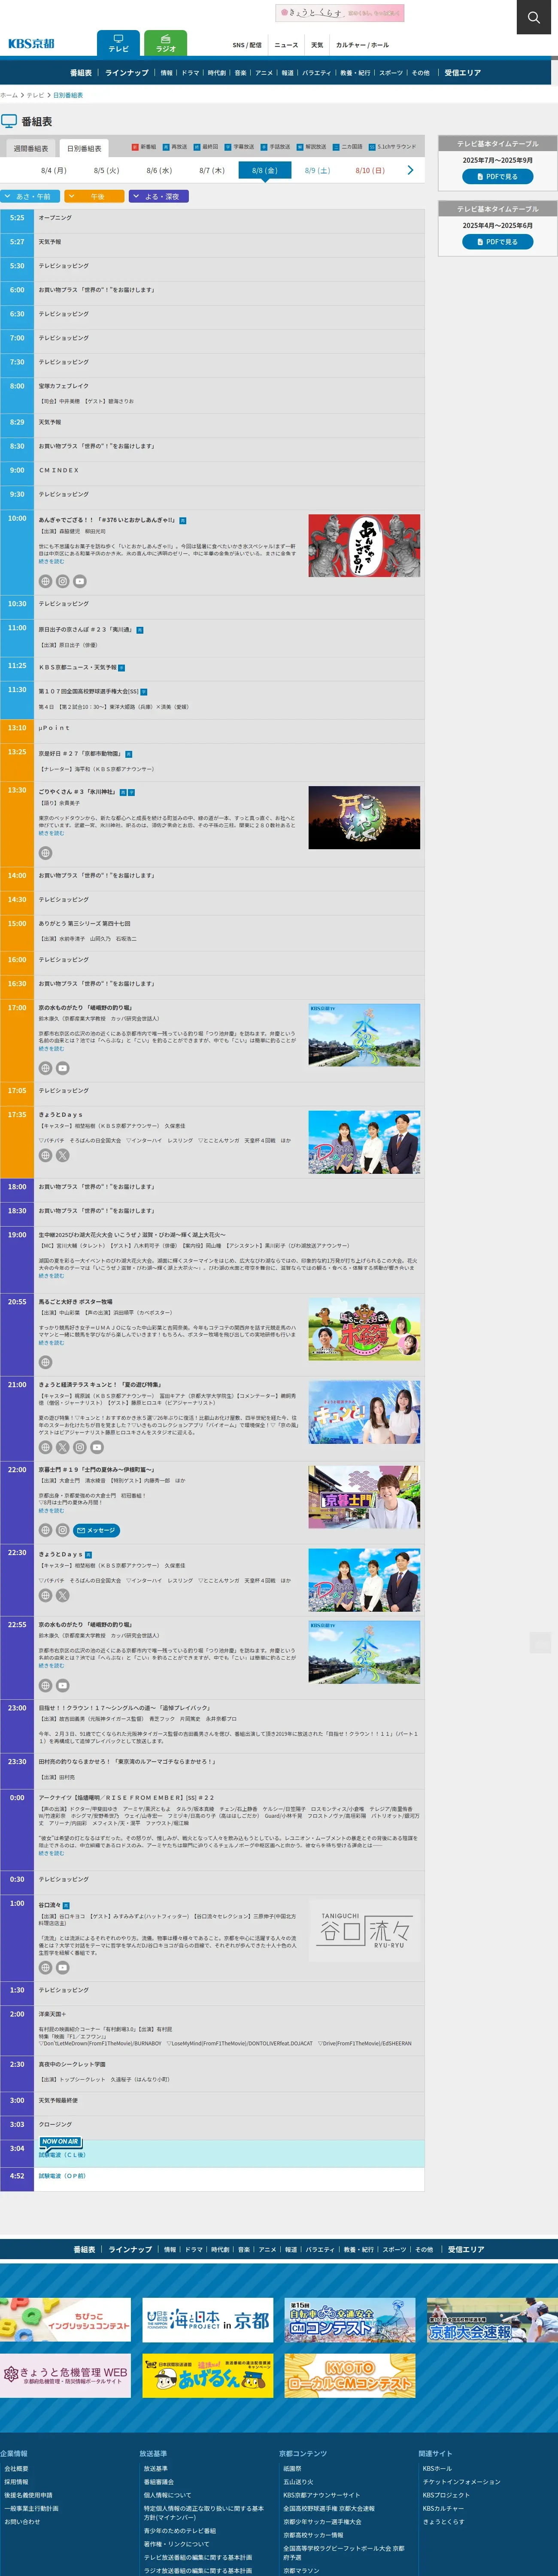Expand 続きを読む for 10:00 あんぎゃでござる
This screenshot has width=558, height=2576.
pyautogui.click(x=51, y=561)
